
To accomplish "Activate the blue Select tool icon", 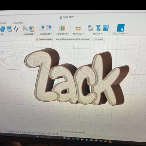I will pos(121,28).
